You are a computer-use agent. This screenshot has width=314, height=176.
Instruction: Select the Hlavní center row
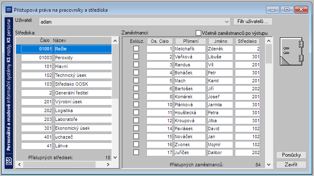[66, 66]
